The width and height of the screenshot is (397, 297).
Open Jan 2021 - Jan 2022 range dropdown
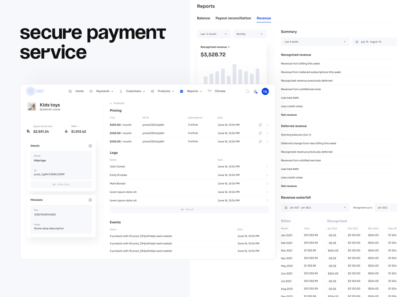(315, 208)
